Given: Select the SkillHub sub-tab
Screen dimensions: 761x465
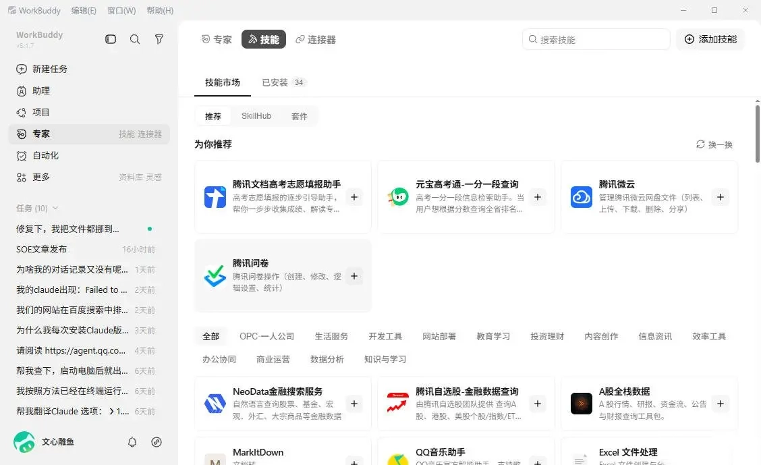Looking at the screenshot, I should 256,116.
